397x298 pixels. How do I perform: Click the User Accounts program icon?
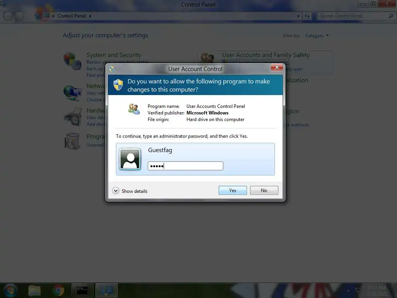(134, 109)
